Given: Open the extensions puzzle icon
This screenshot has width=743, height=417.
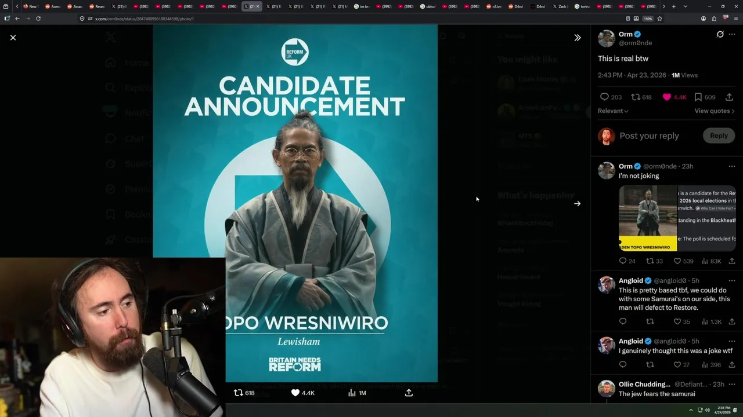Looking at the screenshot, I should 714,19.
